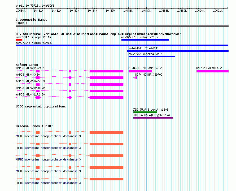Open the MIR4485|NR_039705 gene label
236x191 pixels.
point(149,75)
